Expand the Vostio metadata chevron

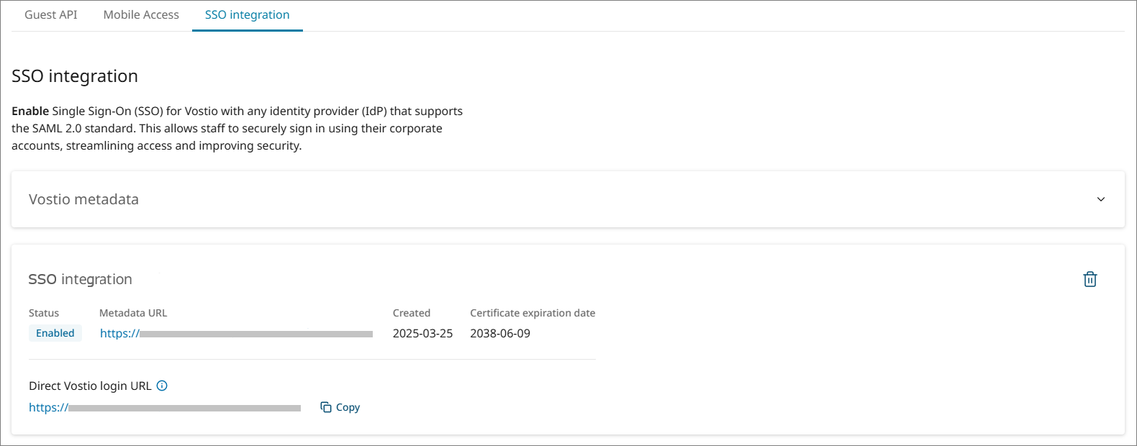1100,199
